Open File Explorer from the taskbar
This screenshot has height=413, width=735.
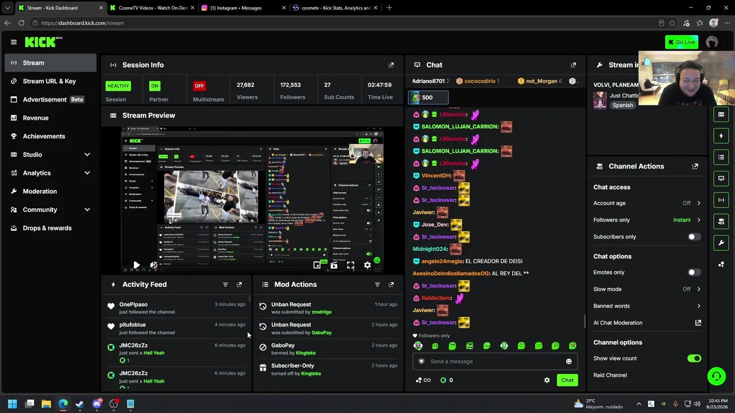47,404
